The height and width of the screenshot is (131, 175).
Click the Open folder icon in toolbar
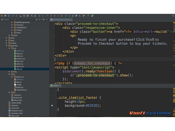[2, 16]
